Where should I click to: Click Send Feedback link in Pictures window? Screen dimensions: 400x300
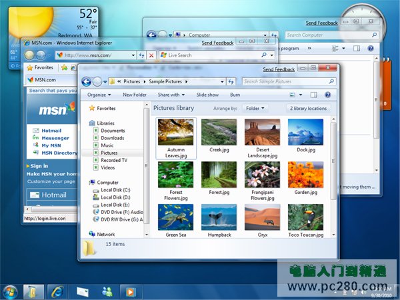coord(279,69)
